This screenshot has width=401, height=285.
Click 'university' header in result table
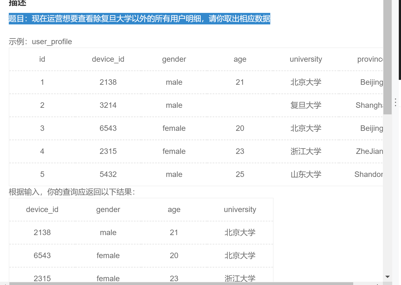click(x=240, y=210)
